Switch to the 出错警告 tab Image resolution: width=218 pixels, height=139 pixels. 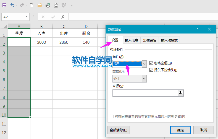[x=150, y=40]
